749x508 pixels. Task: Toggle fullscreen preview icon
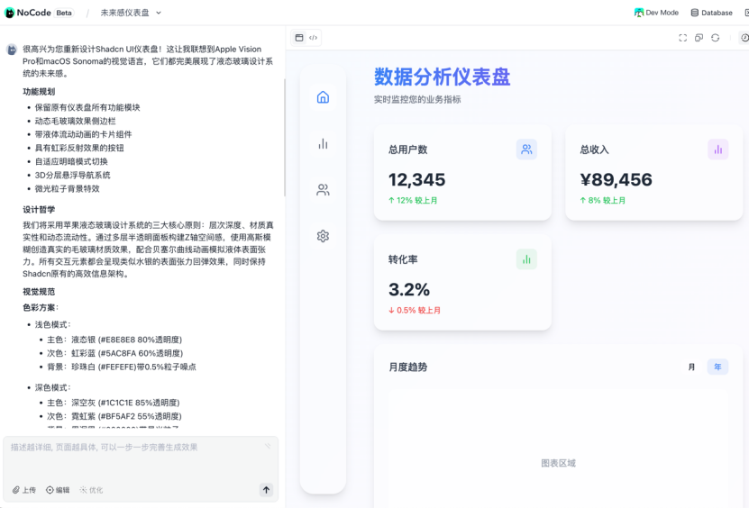(x=682, y=38)
